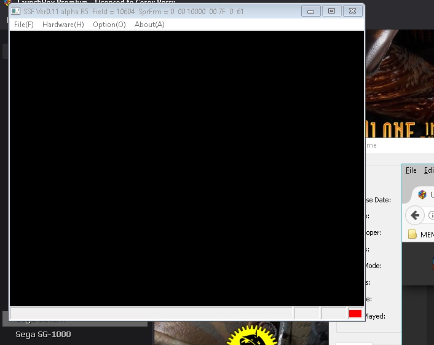Click the black emulator display area
The height and width of the screenshot is (345, 434).
pos(187,168)
